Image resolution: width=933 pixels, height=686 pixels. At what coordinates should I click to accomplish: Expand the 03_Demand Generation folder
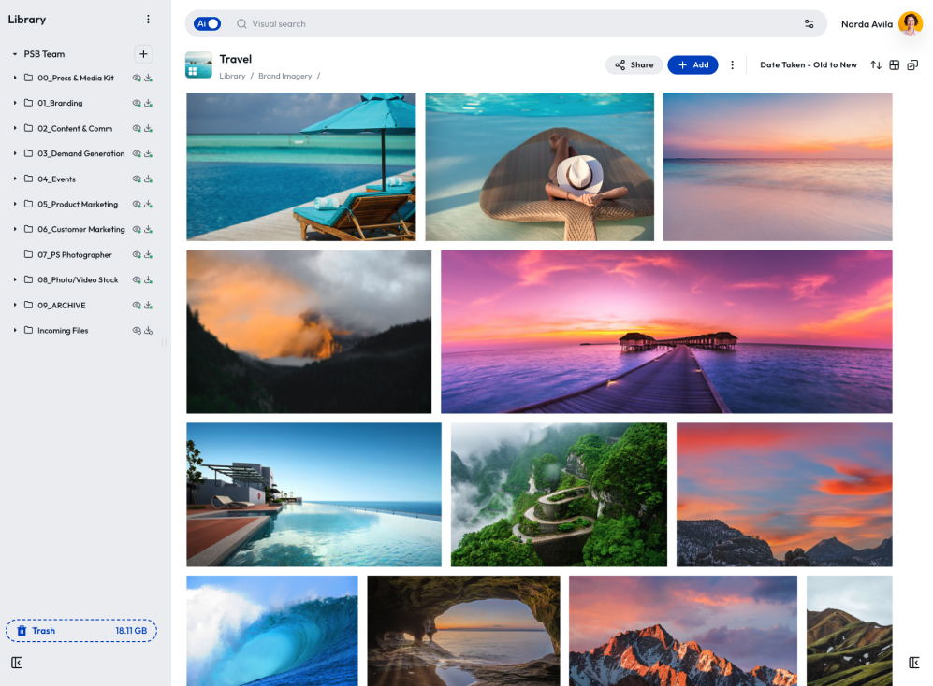point(15,153)
